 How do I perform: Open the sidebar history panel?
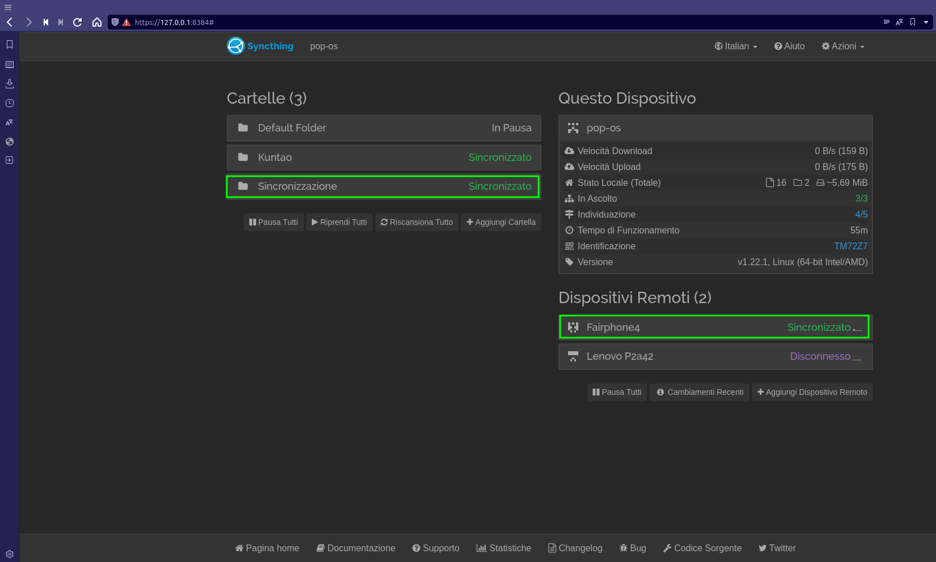(10, 103)
